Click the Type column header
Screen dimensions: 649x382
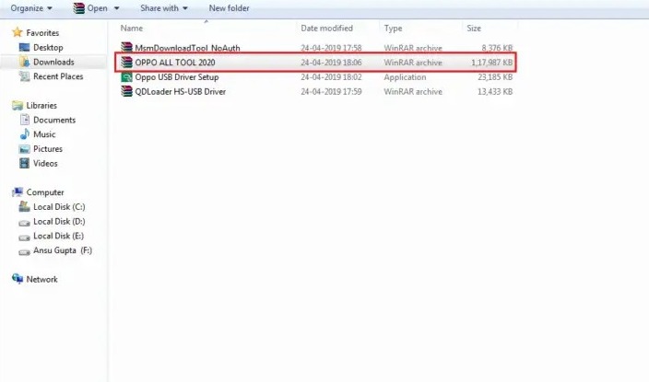pos(394,29)
